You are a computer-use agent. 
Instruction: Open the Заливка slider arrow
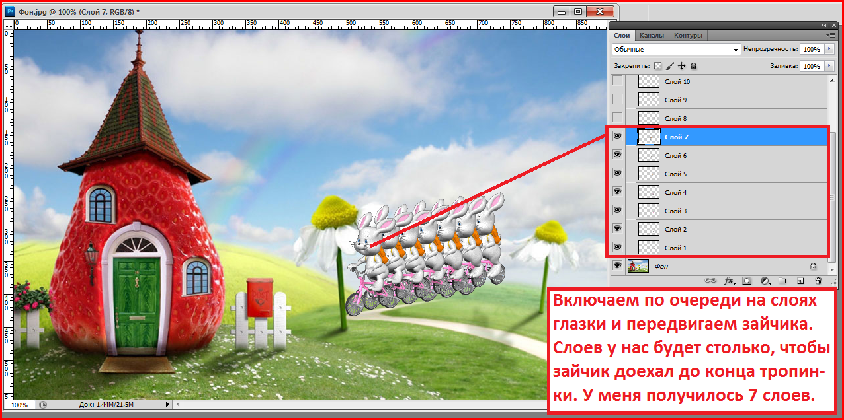[829, 66]
